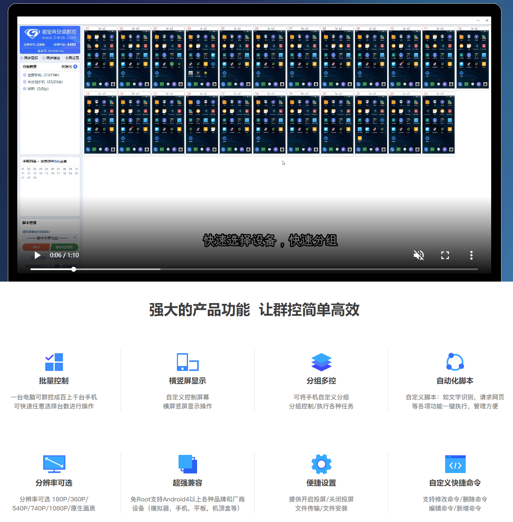Play the demo video
The height and width of the screenshot is (522, 513).
coord(37,255)
